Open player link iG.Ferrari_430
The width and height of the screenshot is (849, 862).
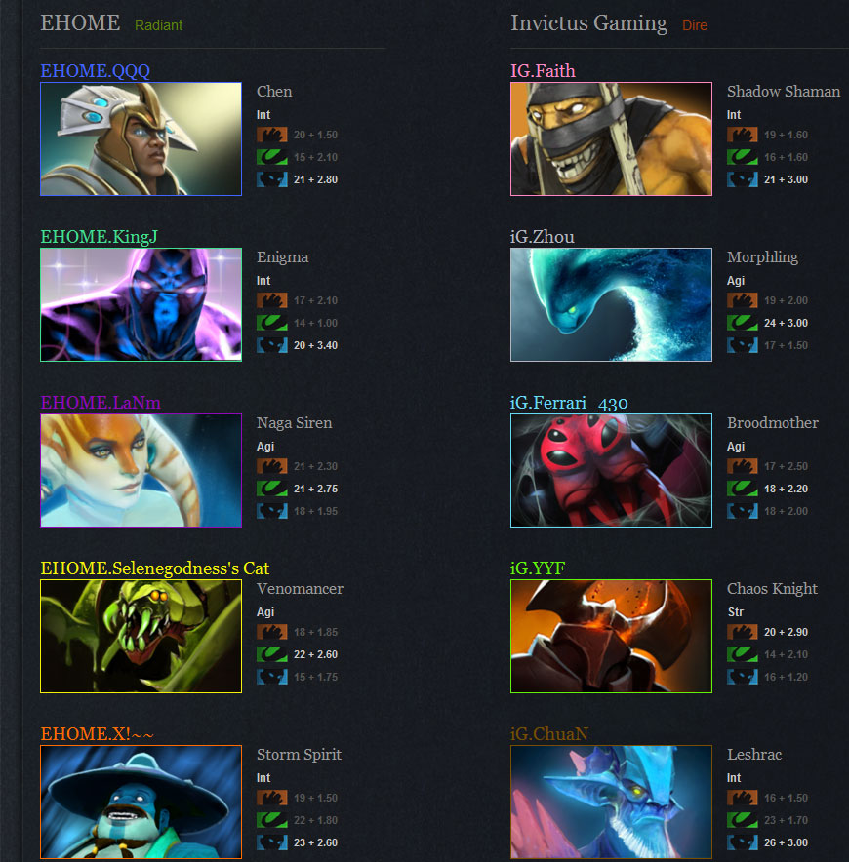coord(569,403)
